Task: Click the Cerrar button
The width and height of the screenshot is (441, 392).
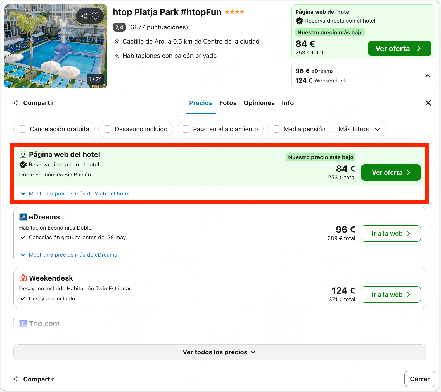Action: tap(420, 379)
